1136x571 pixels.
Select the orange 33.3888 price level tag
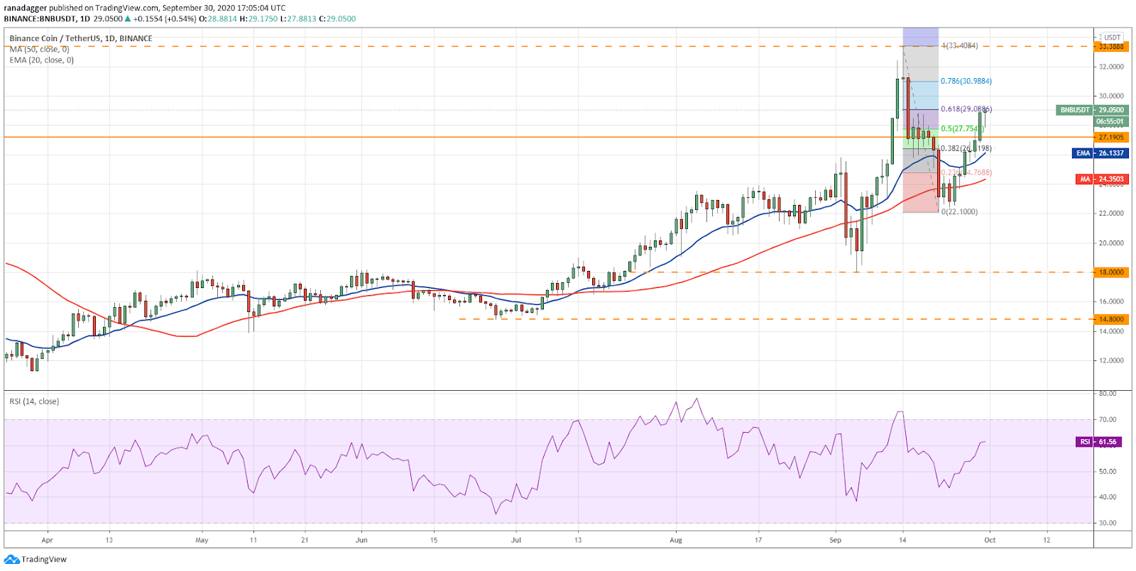click(x=1111, y=47)
